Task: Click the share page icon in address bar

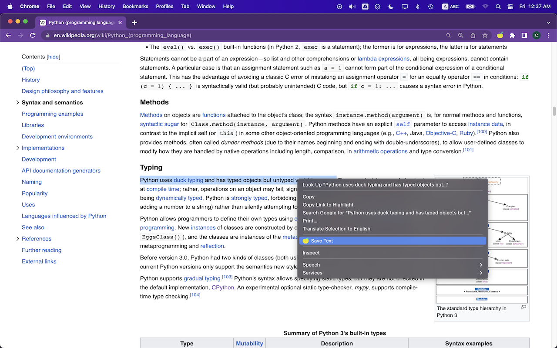Action: click(x=473, y=35)
